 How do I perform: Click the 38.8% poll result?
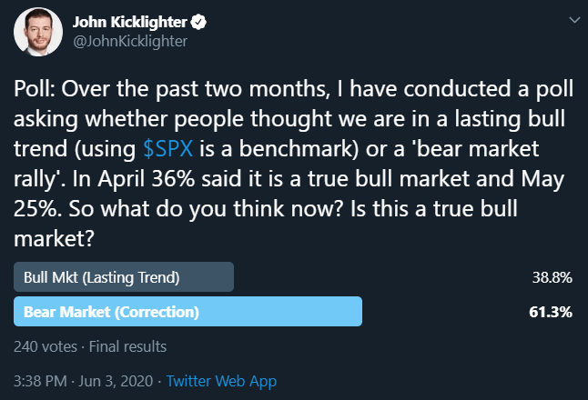(552, 277)
